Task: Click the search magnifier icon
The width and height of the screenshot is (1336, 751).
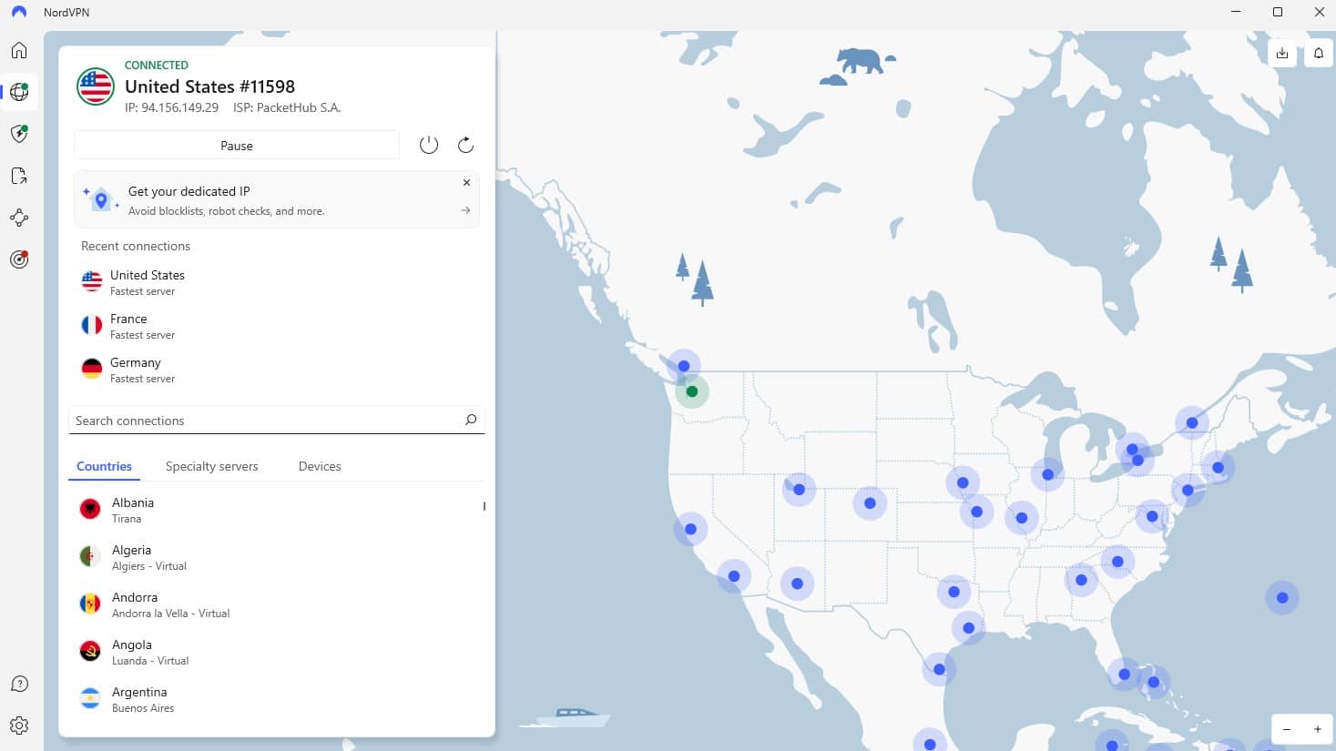Action: pyautogui.click(x=471, y=420)
